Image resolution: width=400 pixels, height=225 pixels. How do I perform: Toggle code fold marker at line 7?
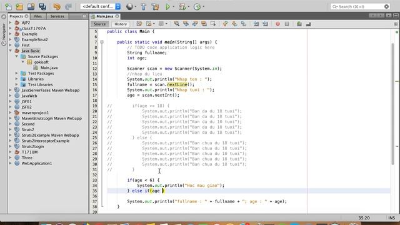(x=102, y=42)
